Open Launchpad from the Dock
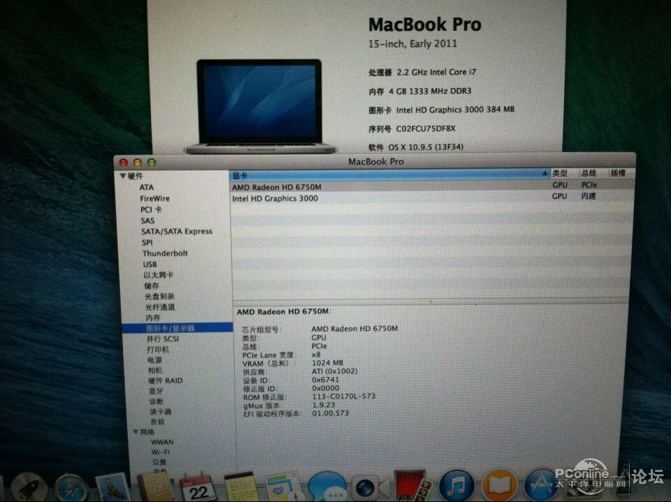 click(29, 488)
